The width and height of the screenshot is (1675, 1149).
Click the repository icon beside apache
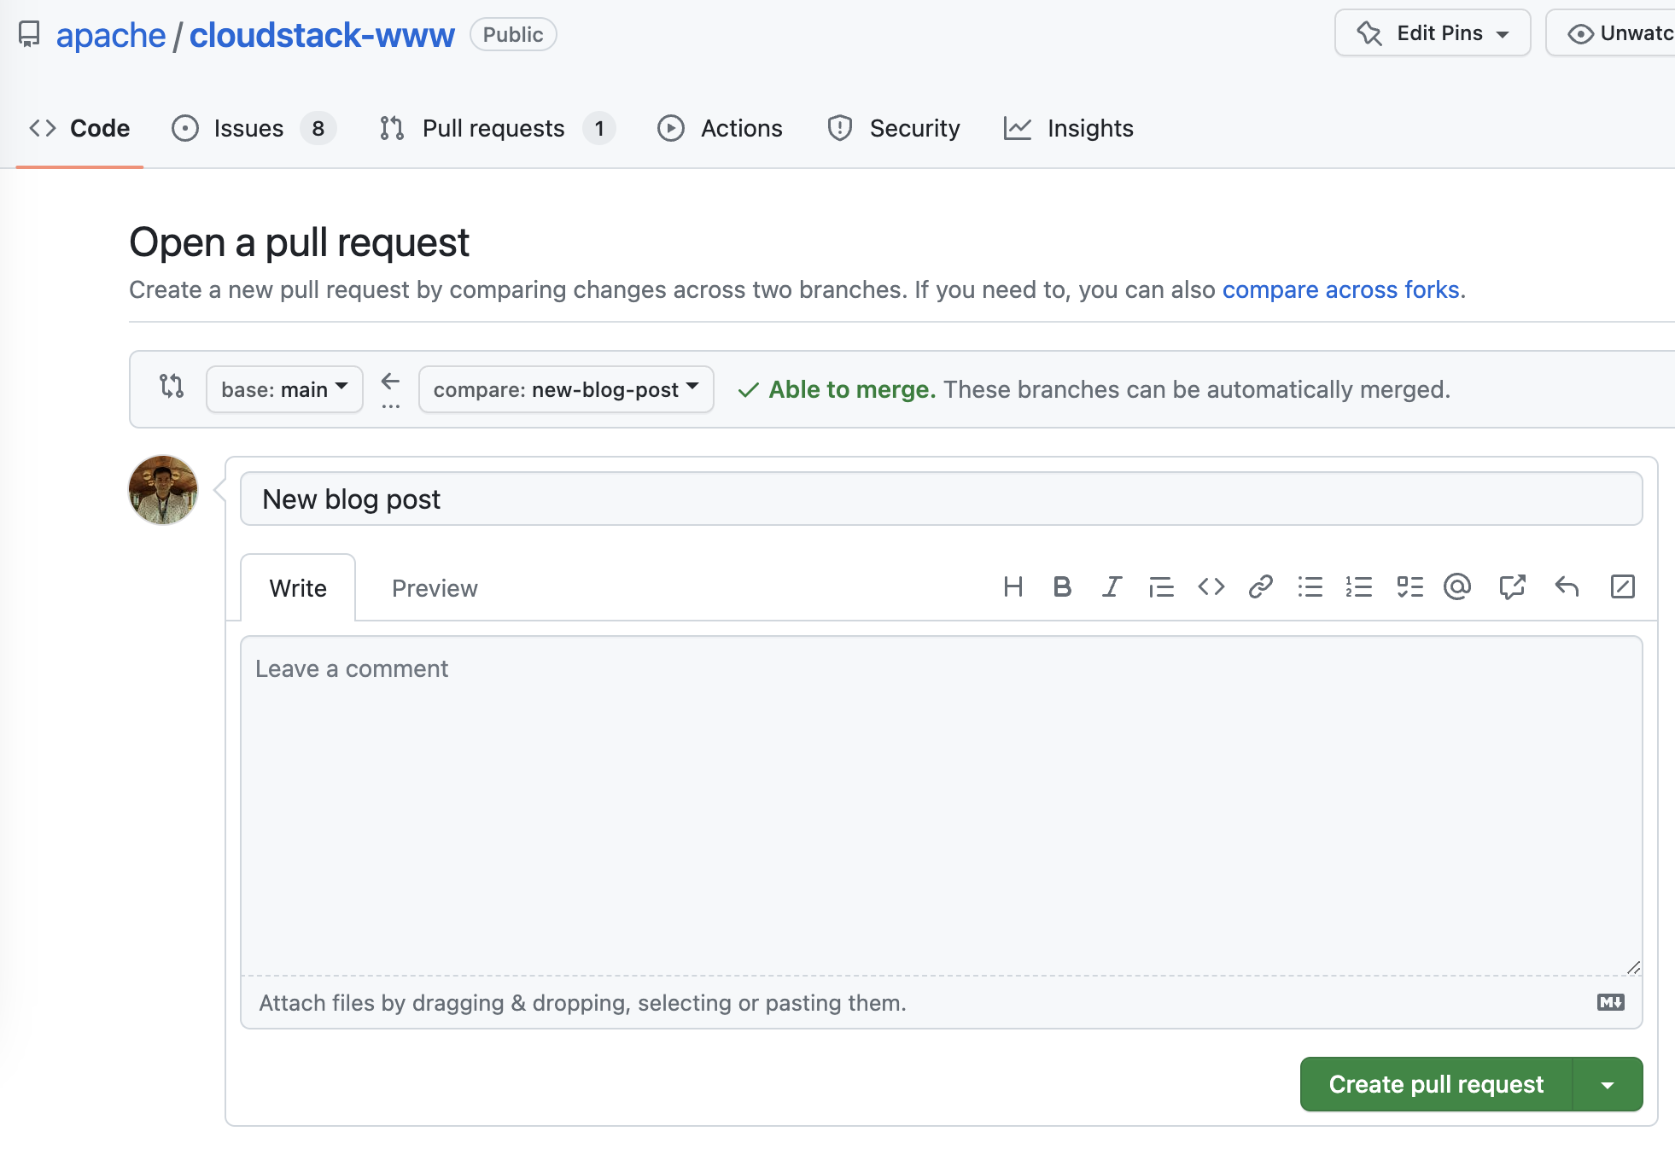[x=29, y=35]
